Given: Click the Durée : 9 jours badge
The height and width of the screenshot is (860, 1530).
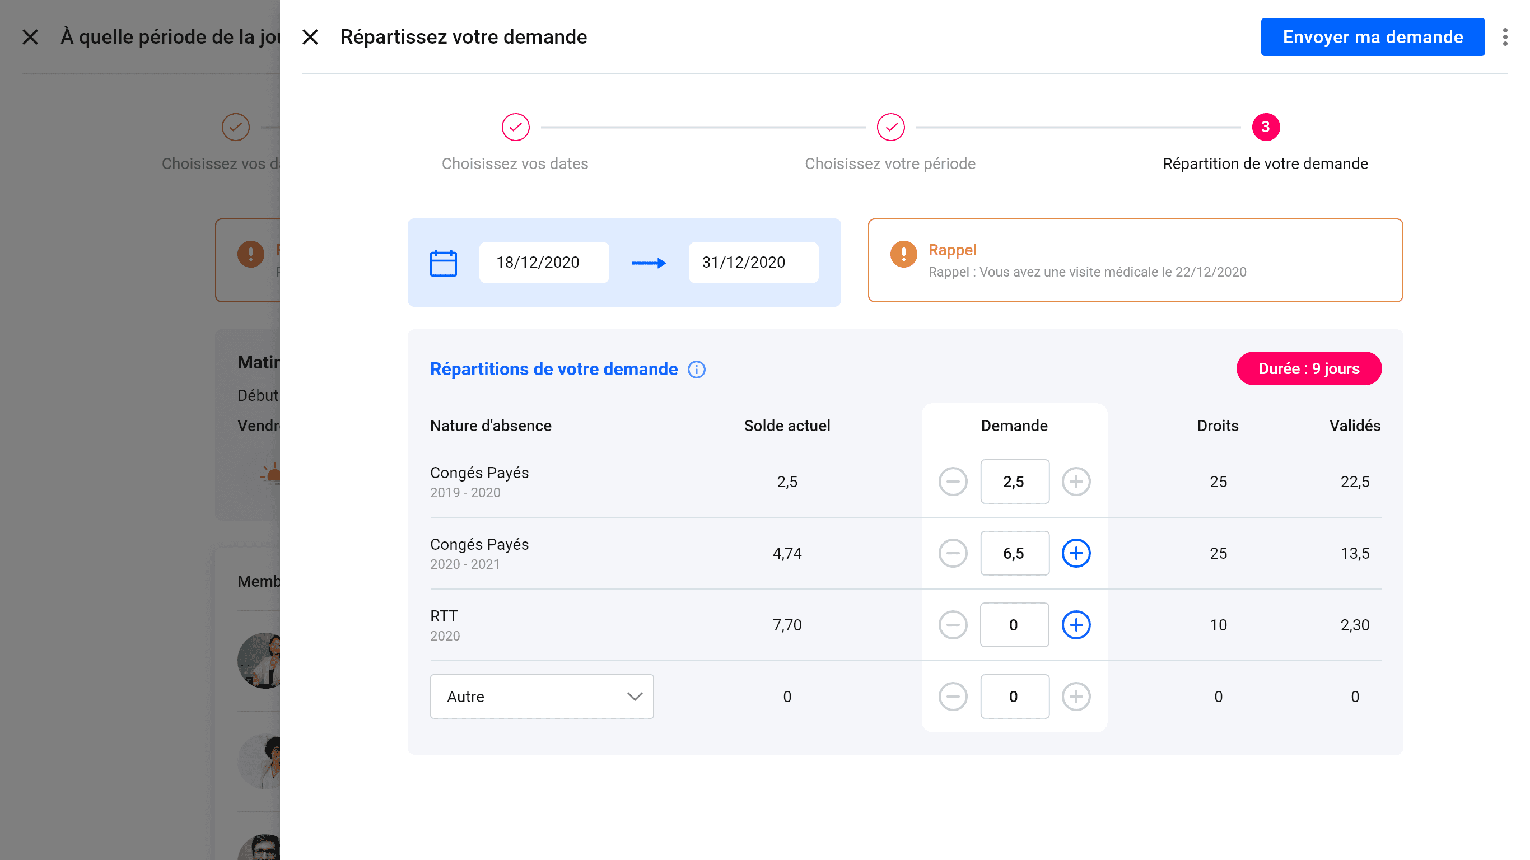Looking at the screenshot, I should coord(1308,369).
